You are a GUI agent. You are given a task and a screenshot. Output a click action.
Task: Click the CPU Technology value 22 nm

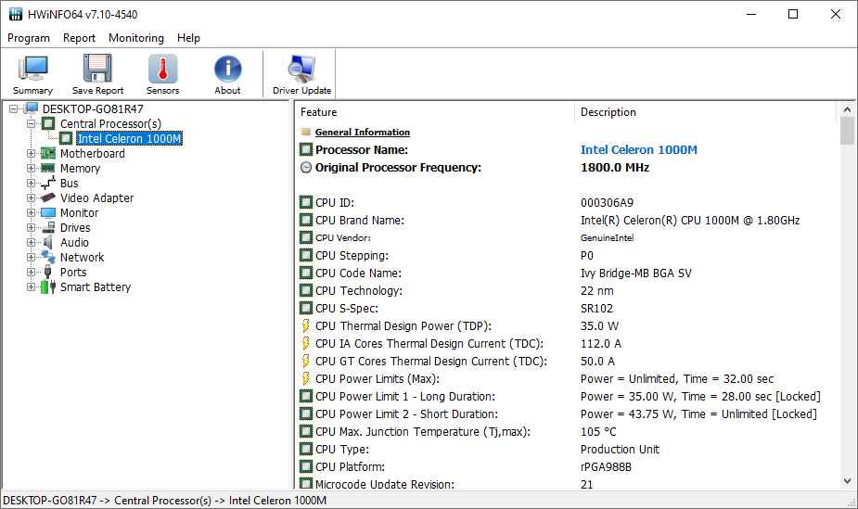(x=597, y=290)
